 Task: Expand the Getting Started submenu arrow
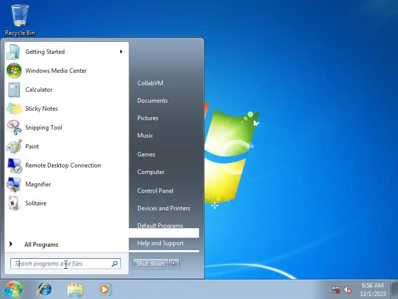[121, 52]
